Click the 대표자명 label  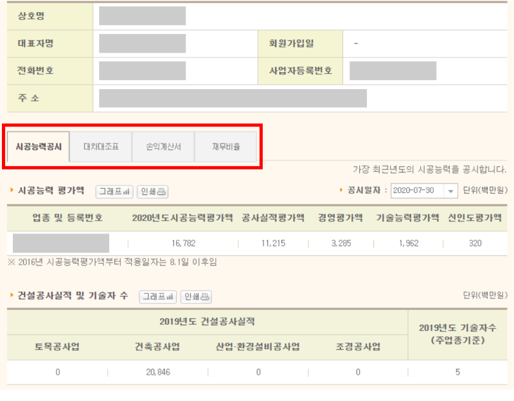(x=35, y=43)
